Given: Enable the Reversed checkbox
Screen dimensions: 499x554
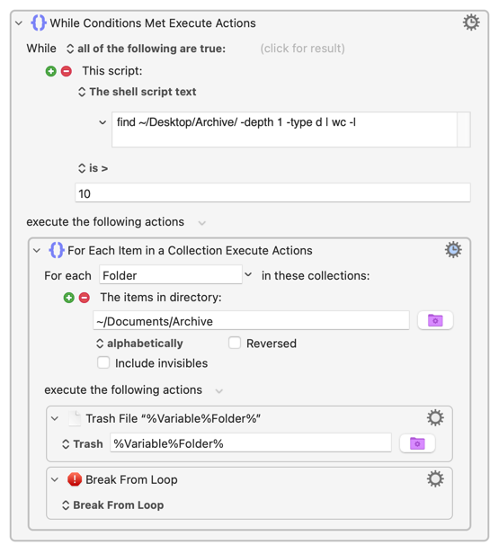Looking at the screenshot, I should 235,343.
